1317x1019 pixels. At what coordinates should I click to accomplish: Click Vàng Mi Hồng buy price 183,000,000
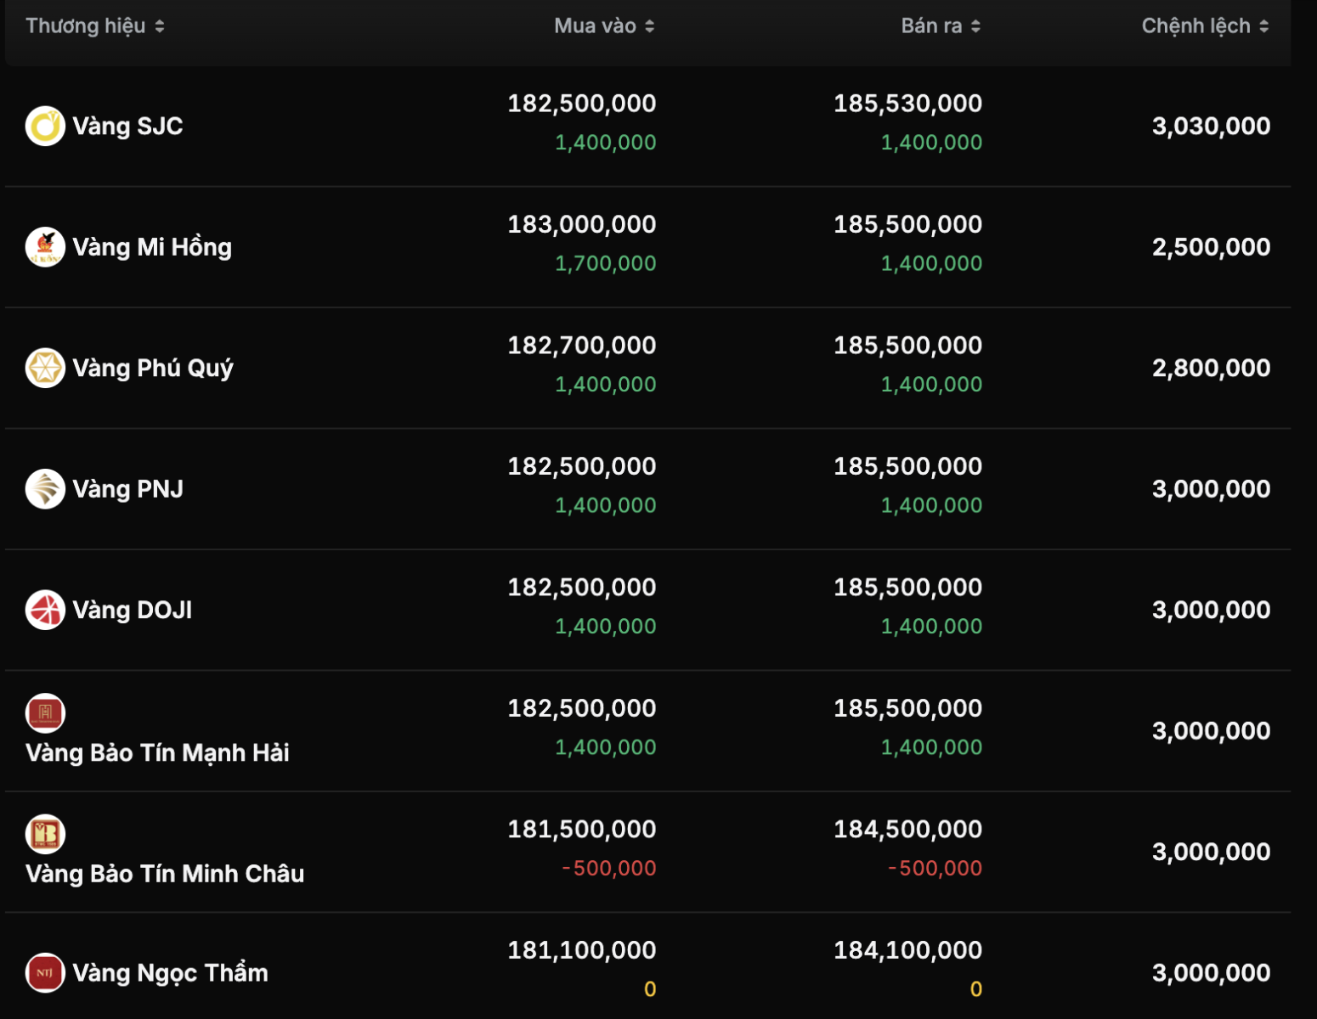coord(582,224)
